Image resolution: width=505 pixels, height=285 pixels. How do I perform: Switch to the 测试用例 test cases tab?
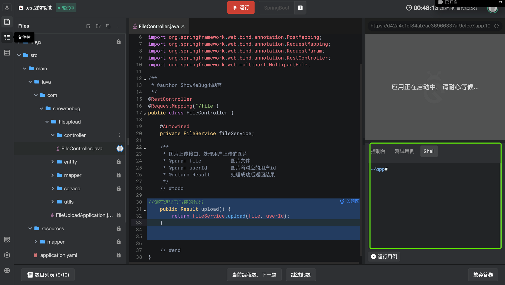pos(405,151)
